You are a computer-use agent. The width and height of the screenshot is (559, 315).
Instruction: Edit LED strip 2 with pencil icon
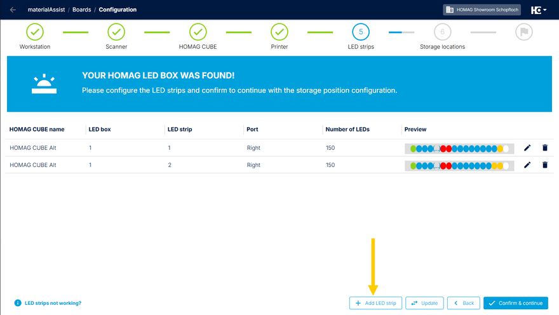pyautogui.click(x=527, y=164)
